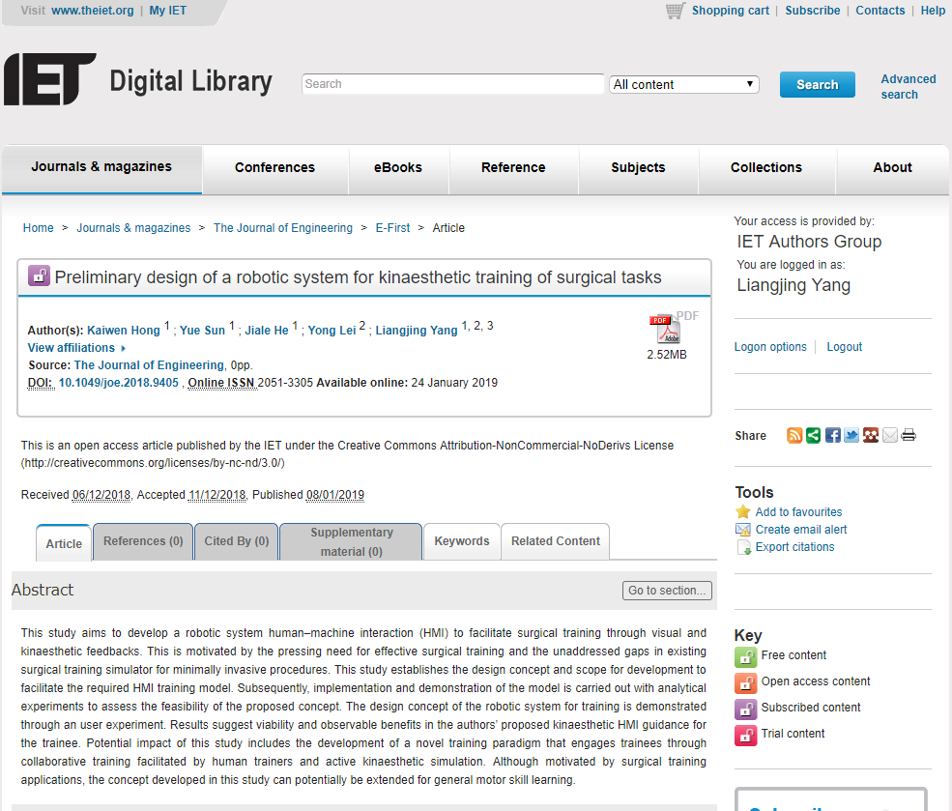The width and height of the screenshot is (952, 811).
Task: Click inside the Search text field
Action: click(x=452, y=84)
